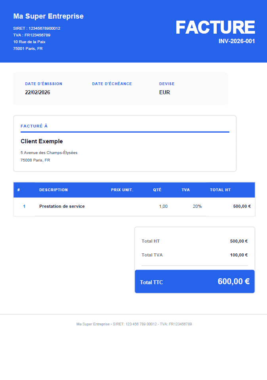This screenshot has height=380, width=267.
Task: Click the footer company information line
Action: click(134, 324)
